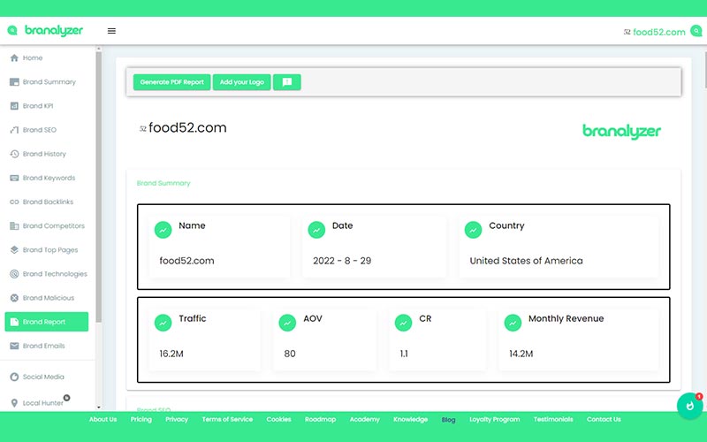Open Contact Us footer link

604,419
